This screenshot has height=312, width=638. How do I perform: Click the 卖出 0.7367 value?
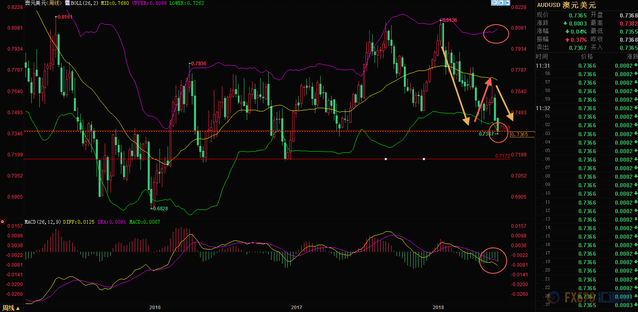578,48
